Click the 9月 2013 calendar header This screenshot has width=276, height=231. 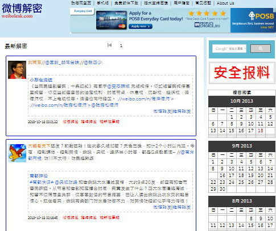(x=242, y=146)
